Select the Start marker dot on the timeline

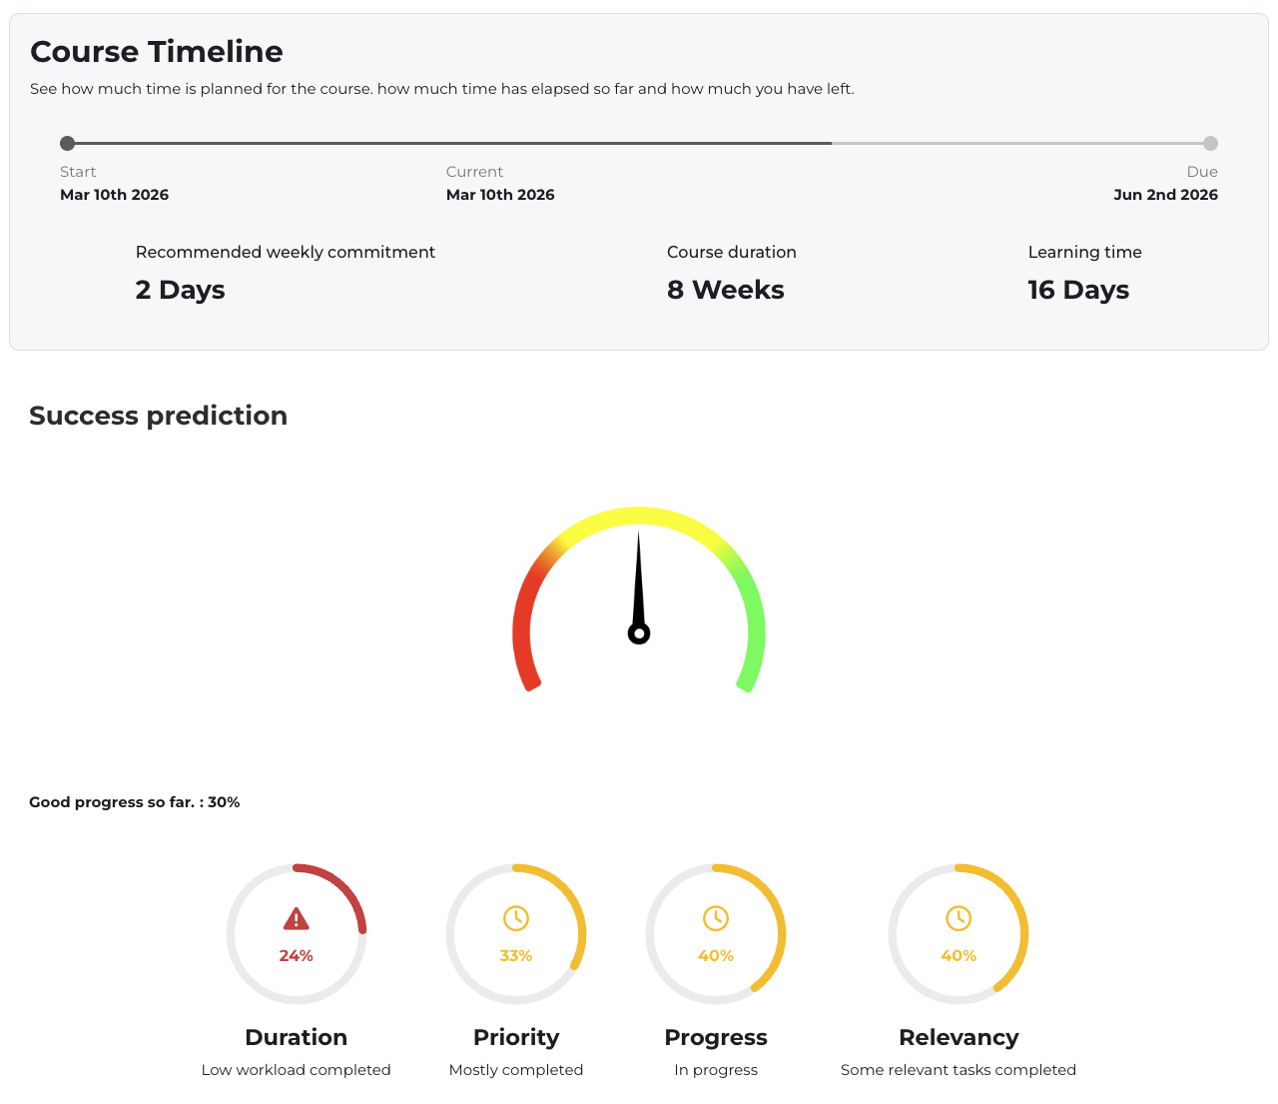click(x=68, y=143)
